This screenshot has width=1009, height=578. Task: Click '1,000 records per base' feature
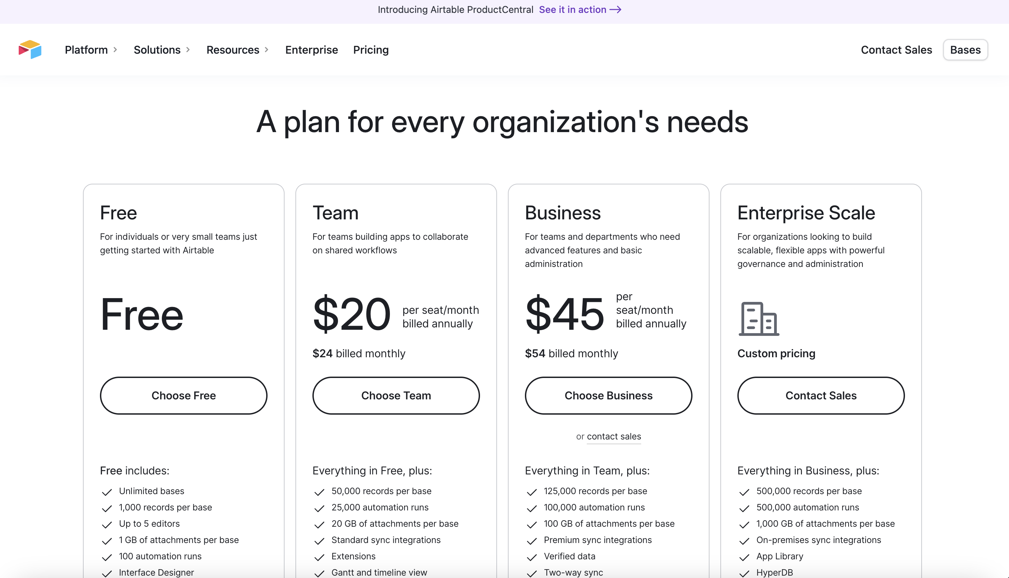[x=165, y=507]
